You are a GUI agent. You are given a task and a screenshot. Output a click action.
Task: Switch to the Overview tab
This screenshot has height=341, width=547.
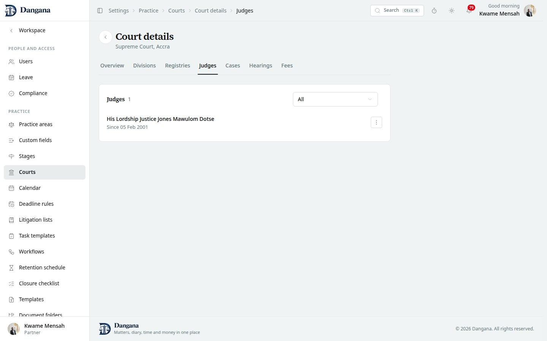(112, 66)
